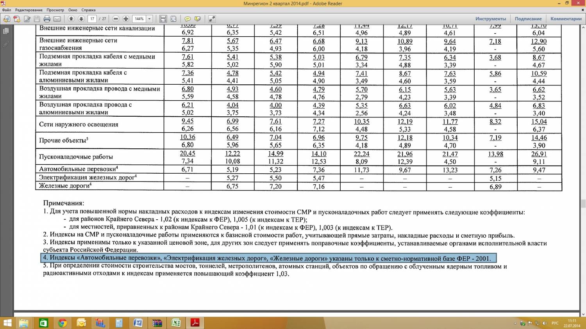Click the Open file toolbar icon

click(6, 19)
